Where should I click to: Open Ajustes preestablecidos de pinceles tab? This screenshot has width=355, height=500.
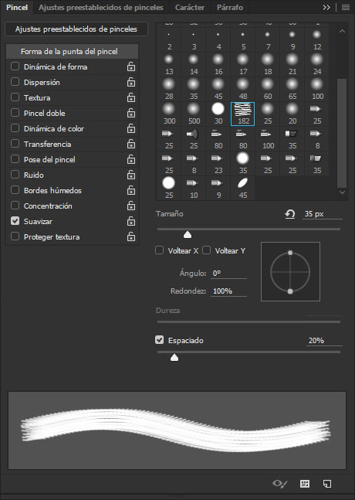tap(100, 7)
